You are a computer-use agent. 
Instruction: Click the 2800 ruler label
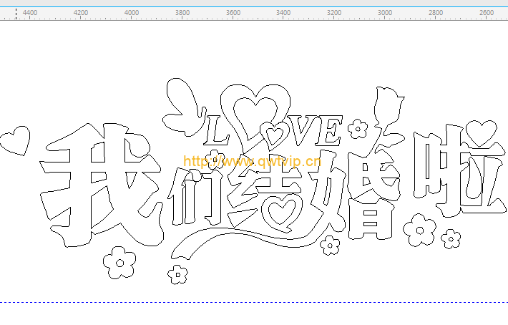coord(436,13)
